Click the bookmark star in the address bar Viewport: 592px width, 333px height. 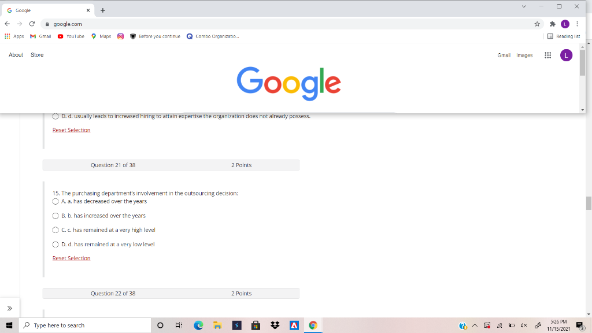536,24
